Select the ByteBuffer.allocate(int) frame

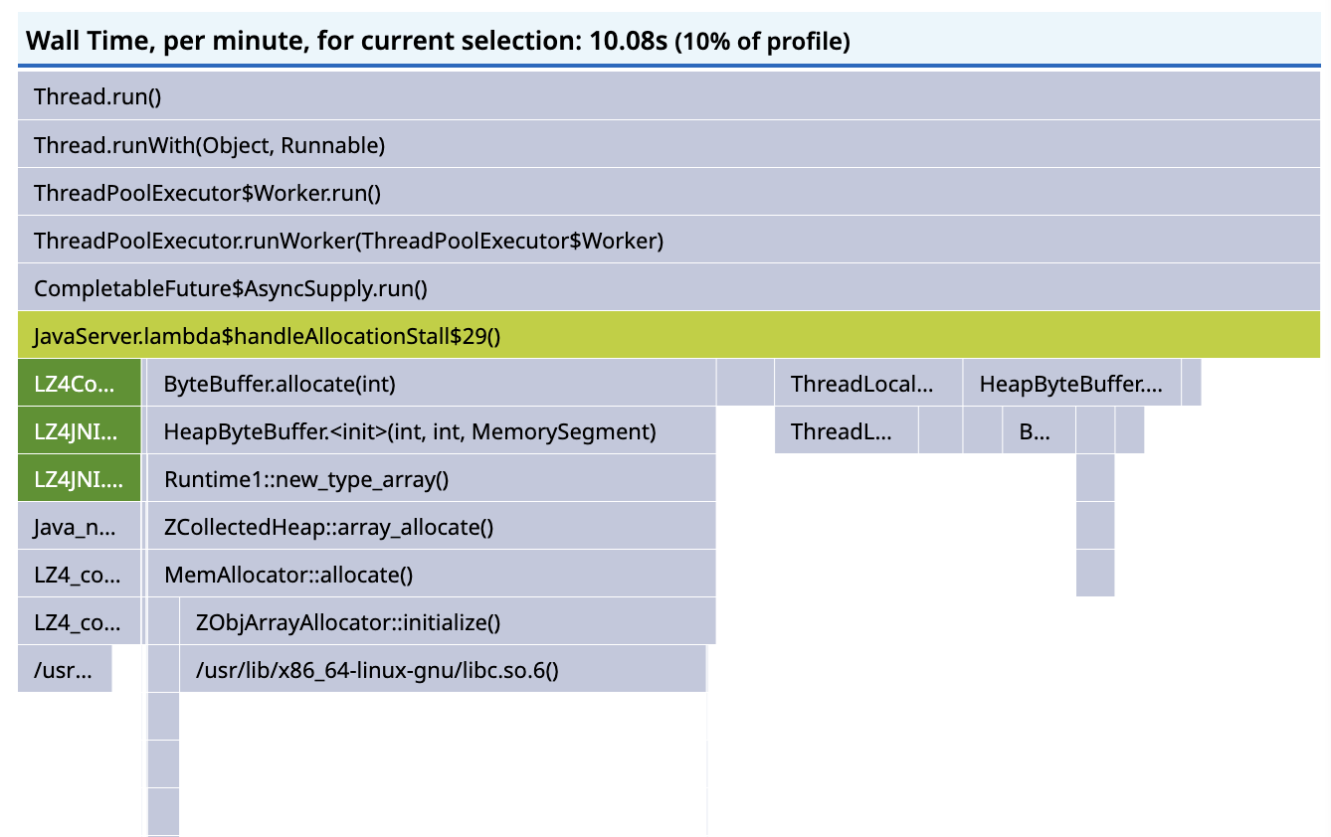[432, 383]
